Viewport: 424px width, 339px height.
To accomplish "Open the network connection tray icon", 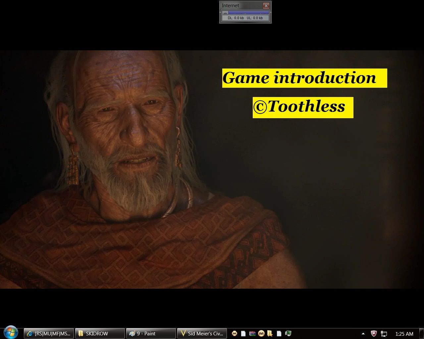I will tap(384, 333).
